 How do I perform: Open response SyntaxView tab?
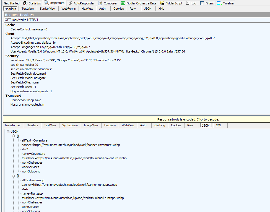point(70,125)
